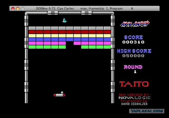Click the leftmost green brick
This screenshot has width=169, height=118.
pyautogui.click(x=32, y=47)
